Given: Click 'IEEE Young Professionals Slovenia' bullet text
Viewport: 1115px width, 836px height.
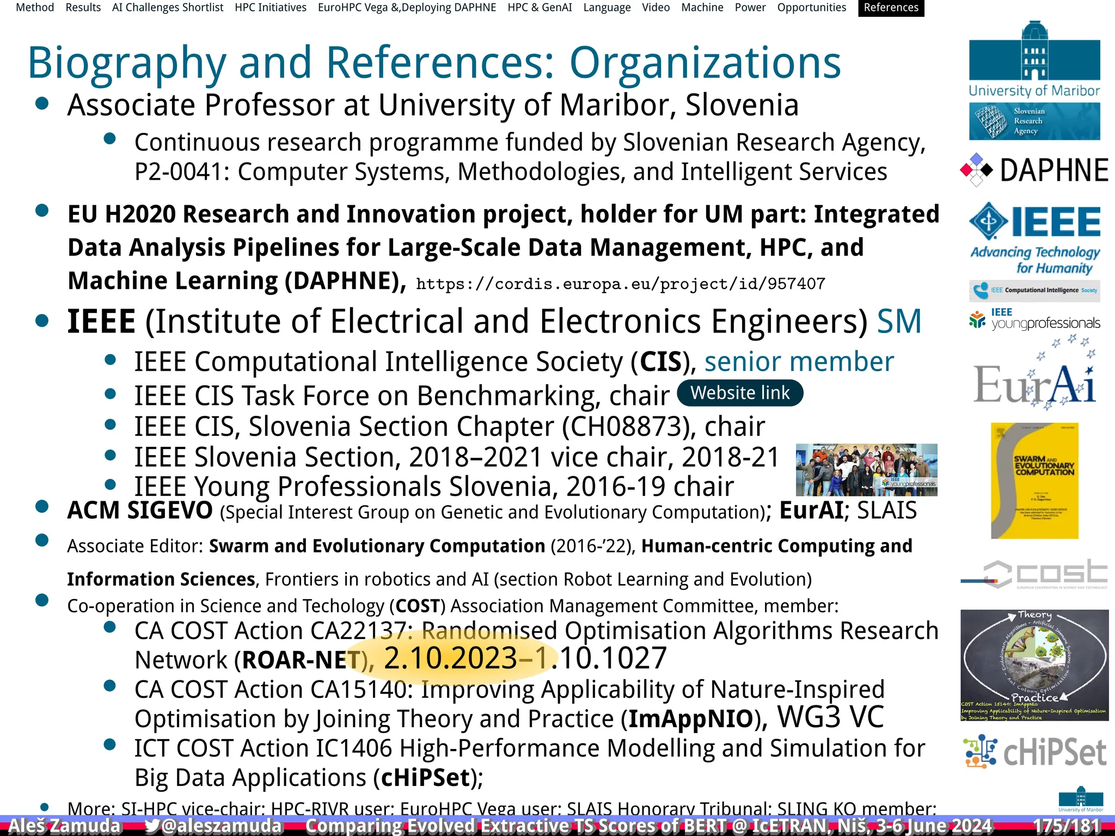Looking at the screenshot, I should [x=434, y=486].
